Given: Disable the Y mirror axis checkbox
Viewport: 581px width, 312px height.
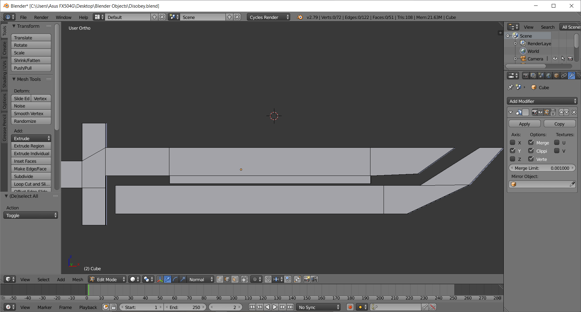Looking at the screenshot, I should point(513,151).
